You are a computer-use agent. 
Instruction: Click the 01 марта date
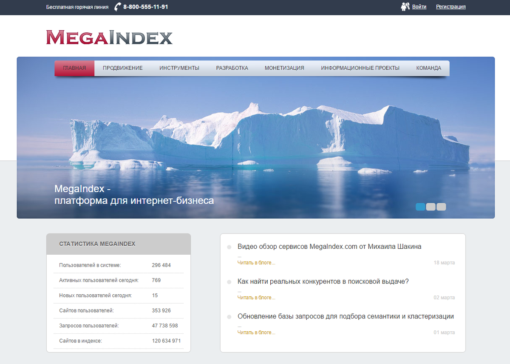pos(444,333)
